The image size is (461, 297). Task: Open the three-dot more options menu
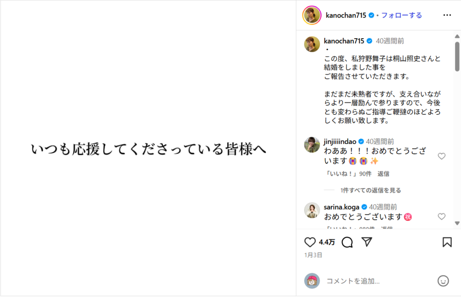tap(447, 15)
